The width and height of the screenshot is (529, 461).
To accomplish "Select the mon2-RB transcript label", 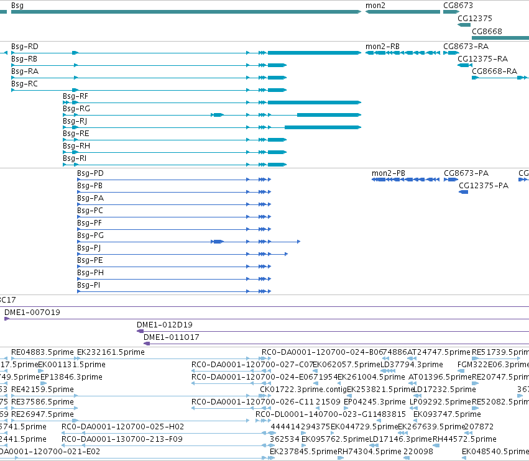I will point(382,47).
